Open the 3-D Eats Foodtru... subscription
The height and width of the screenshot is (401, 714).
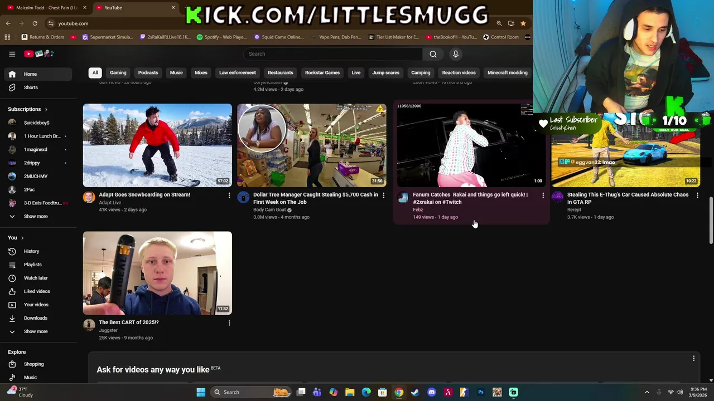(38, 203)
